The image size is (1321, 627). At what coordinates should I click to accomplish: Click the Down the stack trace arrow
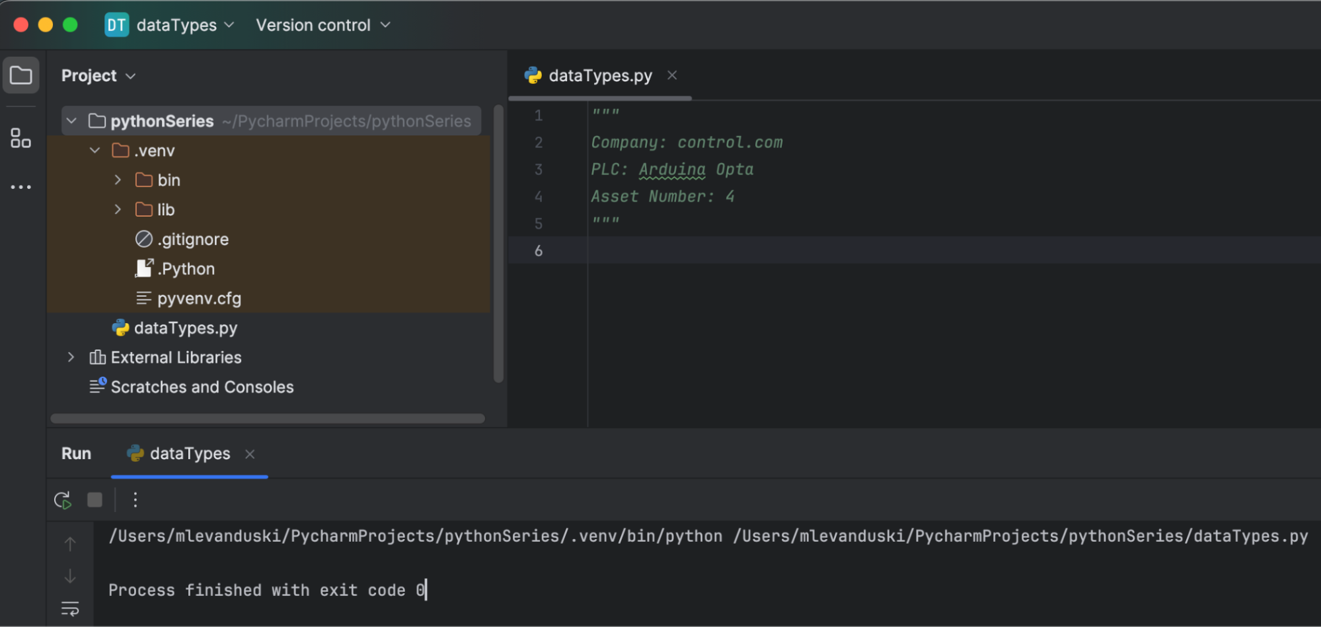70,576
